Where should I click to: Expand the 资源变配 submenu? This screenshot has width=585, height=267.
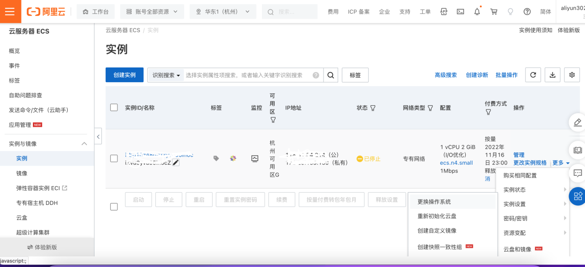532,233
